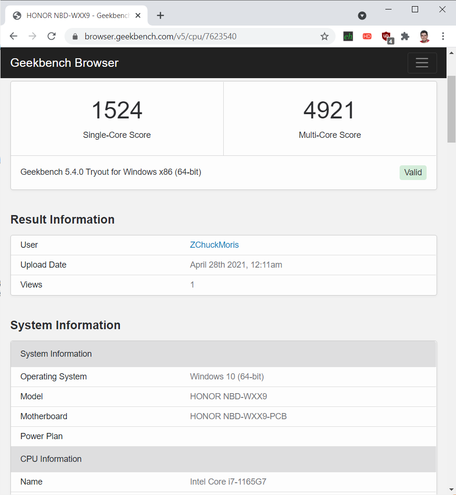The image size is (456, 495).
Task: View site info via padlock icon
Action: point(75,36)
